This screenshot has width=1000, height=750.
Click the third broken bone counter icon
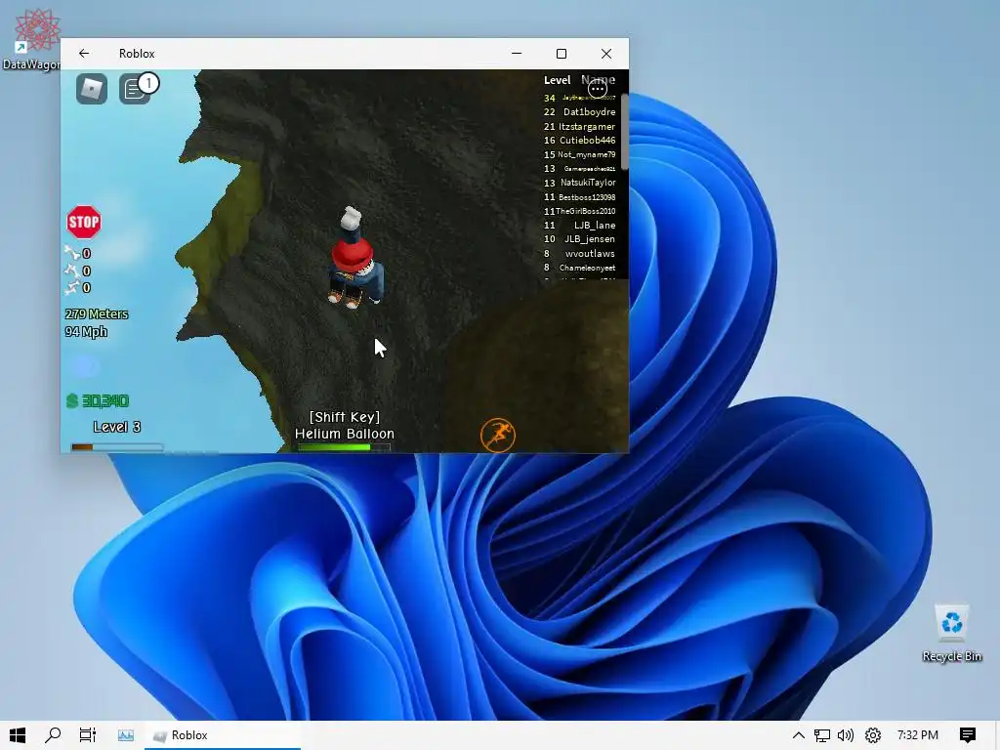pos(72,288)
